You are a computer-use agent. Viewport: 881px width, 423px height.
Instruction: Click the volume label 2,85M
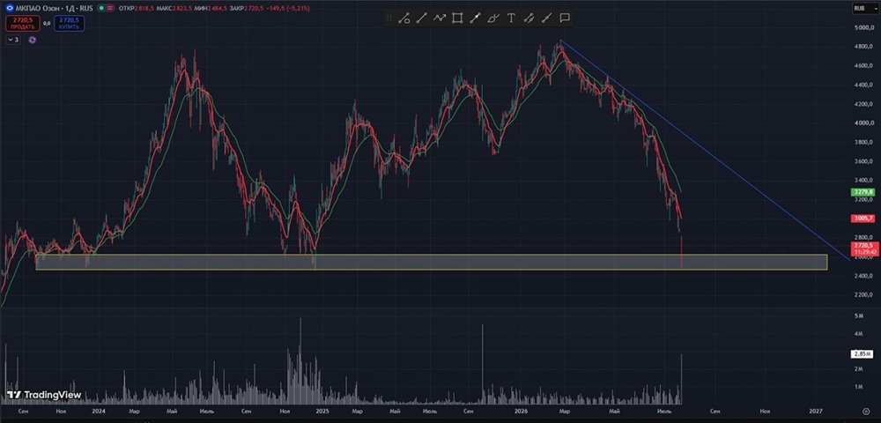[x=862, y=354]
